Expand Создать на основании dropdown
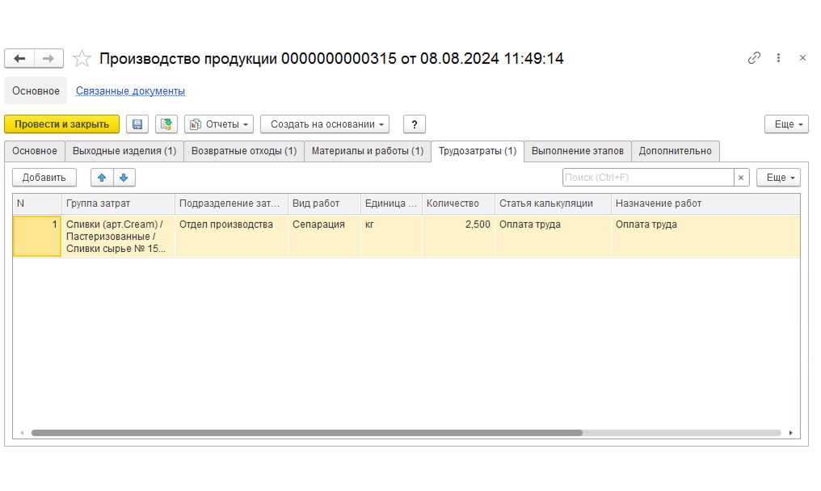The width and height of the screenshot is (821, 491). pos(325,124)
